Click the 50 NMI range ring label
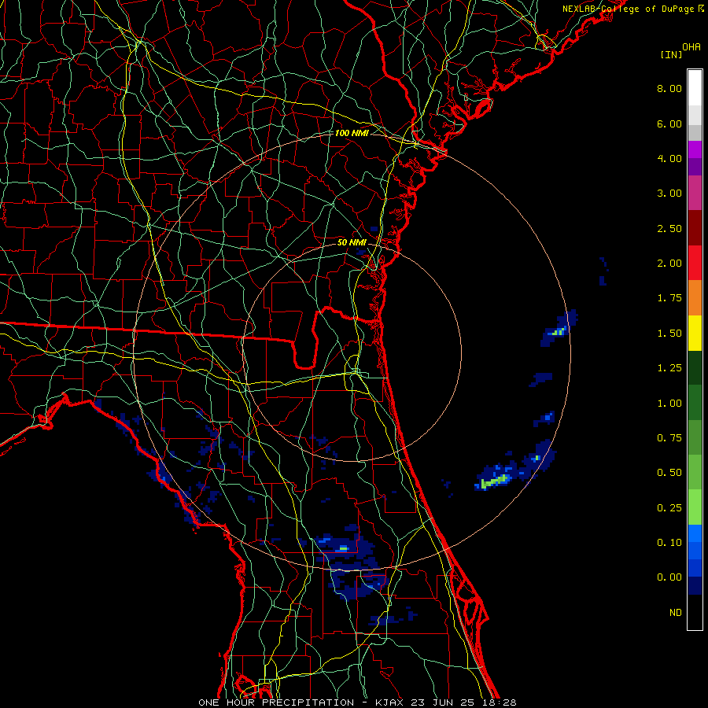708x708 pixels. pyautogui.click(x=352, y=242)
